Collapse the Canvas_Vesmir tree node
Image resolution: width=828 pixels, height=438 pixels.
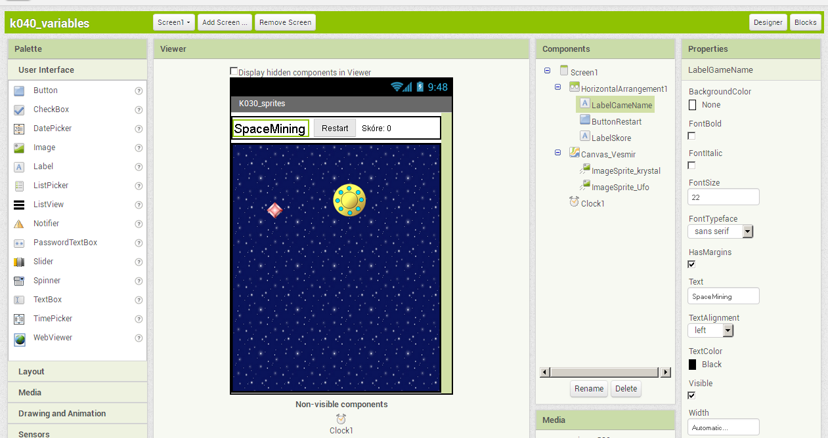point(557,153)
